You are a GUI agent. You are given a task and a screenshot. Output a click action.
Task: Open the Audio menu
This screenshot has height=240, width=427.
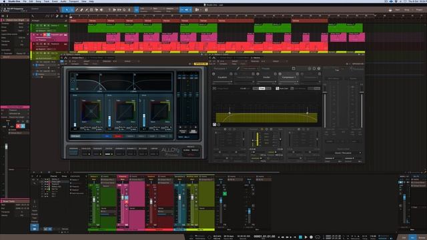click(x=63, y=1)
